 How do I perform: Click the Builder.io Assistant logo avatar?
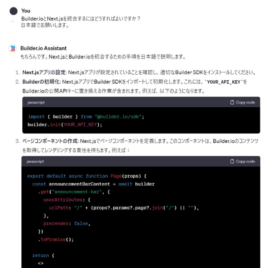(x=13, y=49)
